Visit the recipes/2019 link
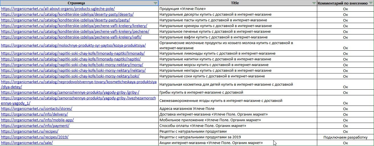This screenshot has width=374, height=146. point(35,137)
